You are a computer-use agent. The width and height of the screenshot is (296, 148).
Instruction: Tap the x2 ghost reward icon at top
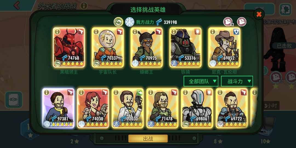228,22
